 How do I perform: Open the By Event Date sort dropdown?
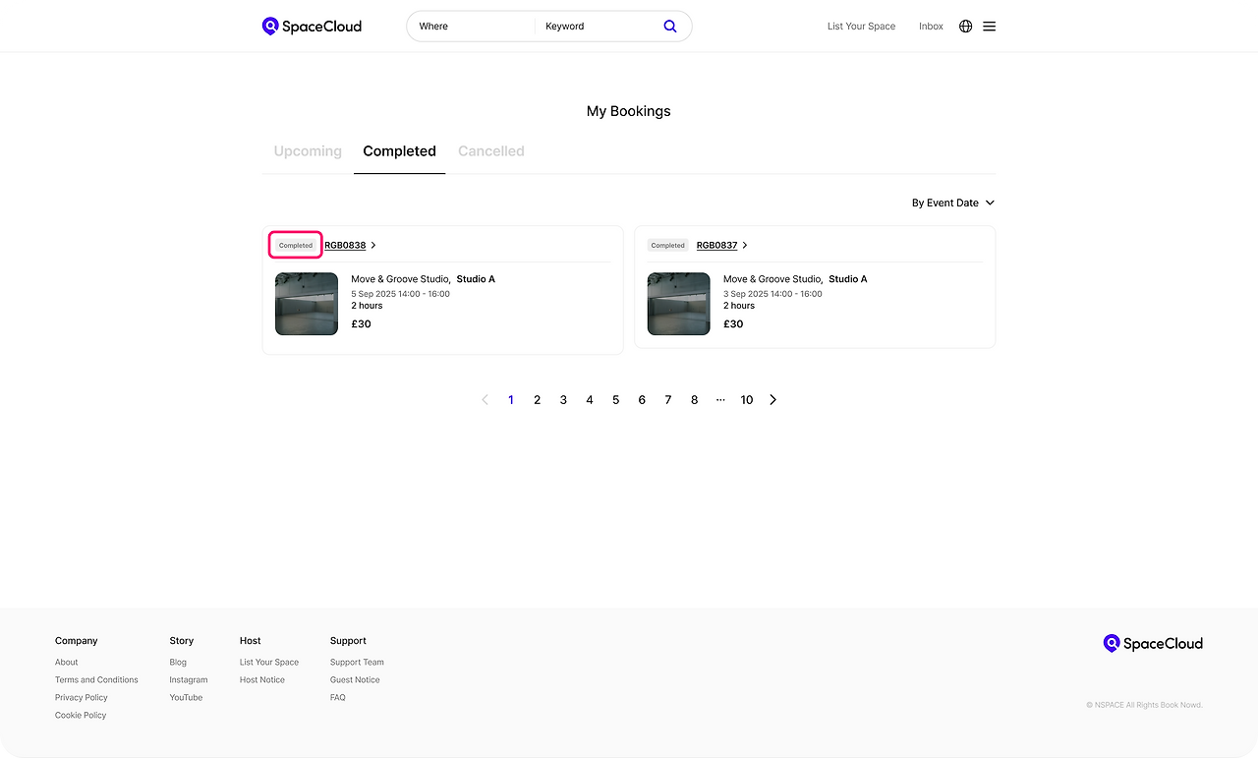pyautogui.click(x=953, y=204)
